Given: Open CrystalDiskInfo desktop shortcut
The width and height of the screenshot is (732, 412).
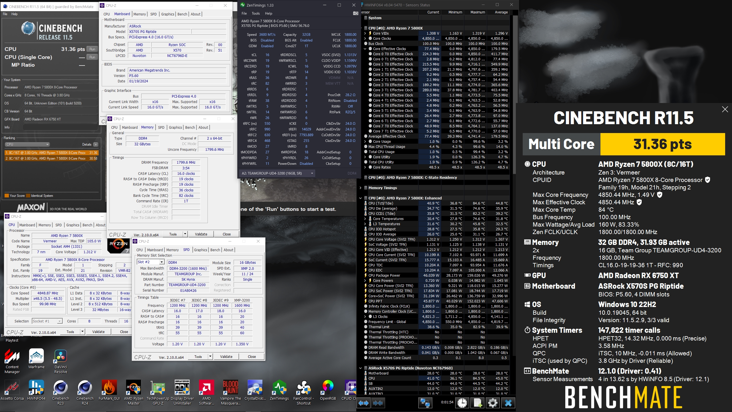Looking at the screenshot, I should point(255,390).
